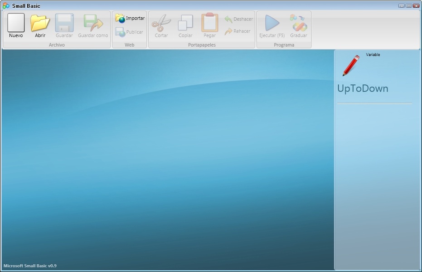
Task: Maximize the Small Basic window
Action: point(408,6)
